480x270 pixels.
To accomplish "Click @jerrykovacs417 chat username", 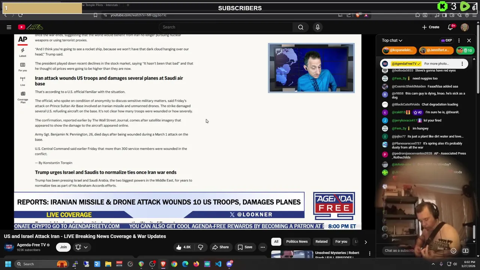I will tap(404, 120).
